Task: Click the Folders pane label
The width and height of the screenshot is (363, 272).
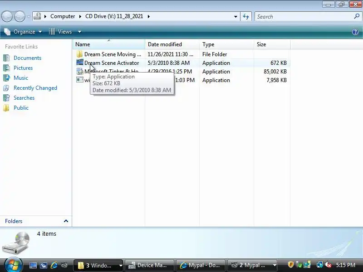Action: point(14,221)
